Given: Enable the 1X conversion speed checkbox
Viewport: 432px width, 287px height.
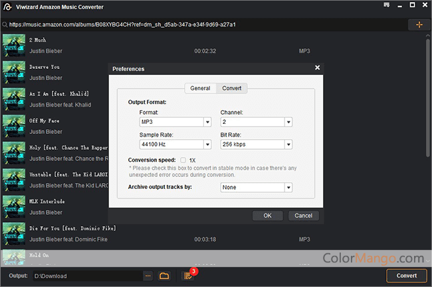Looking at the screenshot, I should pyautogui.click(x=183, y=160).
